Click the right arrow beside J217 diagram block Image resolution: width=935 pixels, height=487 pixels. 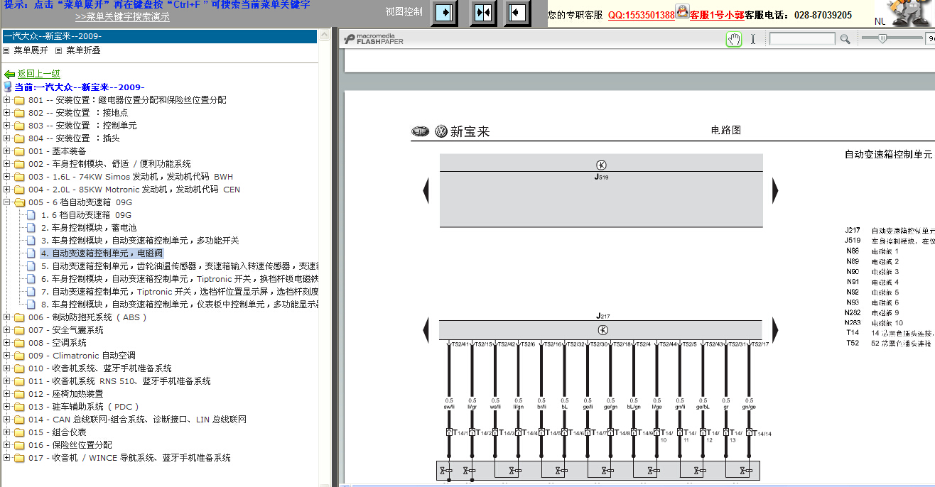pos(775,330)
